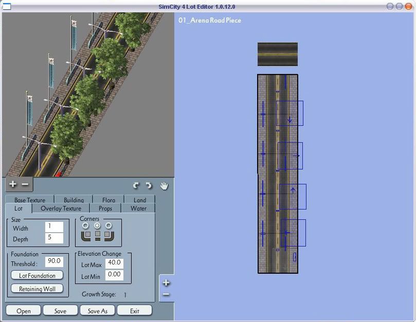Select the prop box with down arrow
Screen dimensions: 416x322
(290, 113)
